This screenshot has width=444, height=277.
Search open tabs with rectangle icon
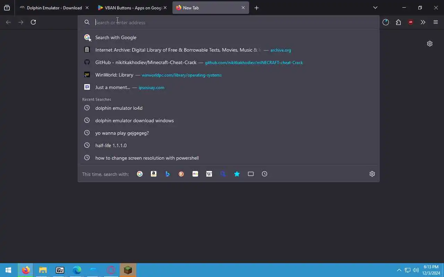251,174
